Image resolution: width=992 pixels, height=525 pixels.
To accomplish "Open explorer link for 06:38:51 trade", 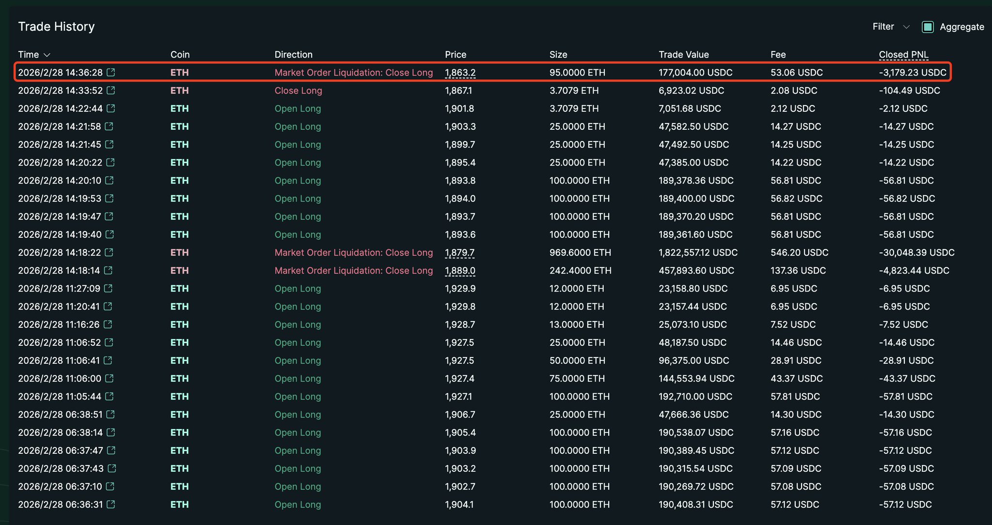I will click(110, 414).
